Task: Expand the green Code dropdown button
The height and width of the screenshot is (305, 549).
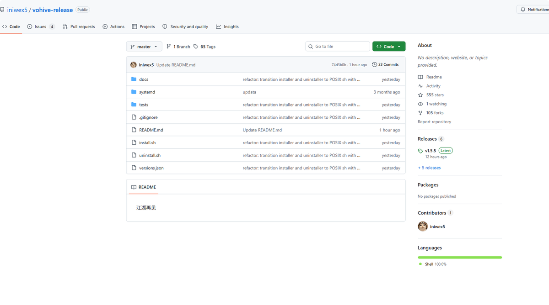Action: [x=389, y=47]
